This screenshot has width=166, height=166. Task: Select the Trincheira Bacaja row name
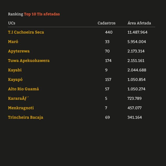[25, 117]
